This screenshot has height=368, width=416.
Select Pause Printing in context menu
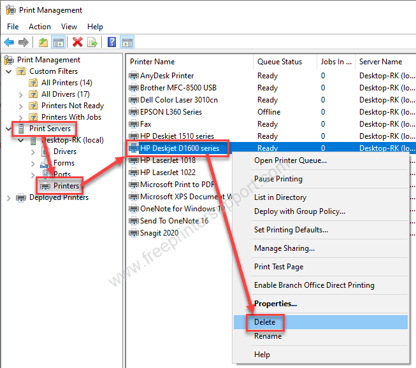(320, 179)
